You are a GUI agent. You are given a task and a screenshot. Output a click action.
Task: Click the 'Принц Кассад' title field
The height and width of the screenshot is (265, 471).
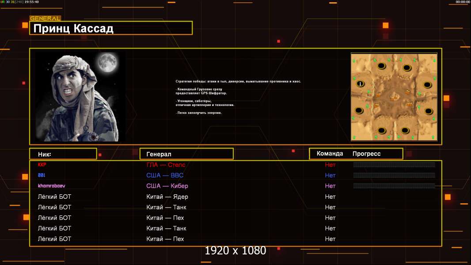[x=111, y=28]
